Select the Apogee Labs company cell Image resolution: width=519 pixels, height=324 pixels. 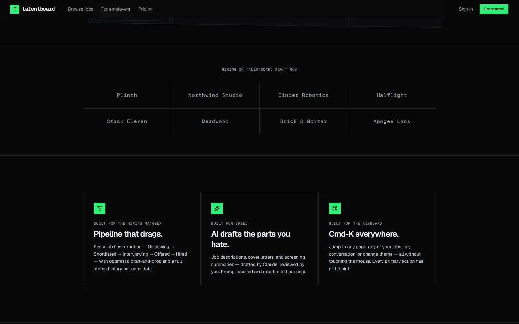click(x=392, y=121)
